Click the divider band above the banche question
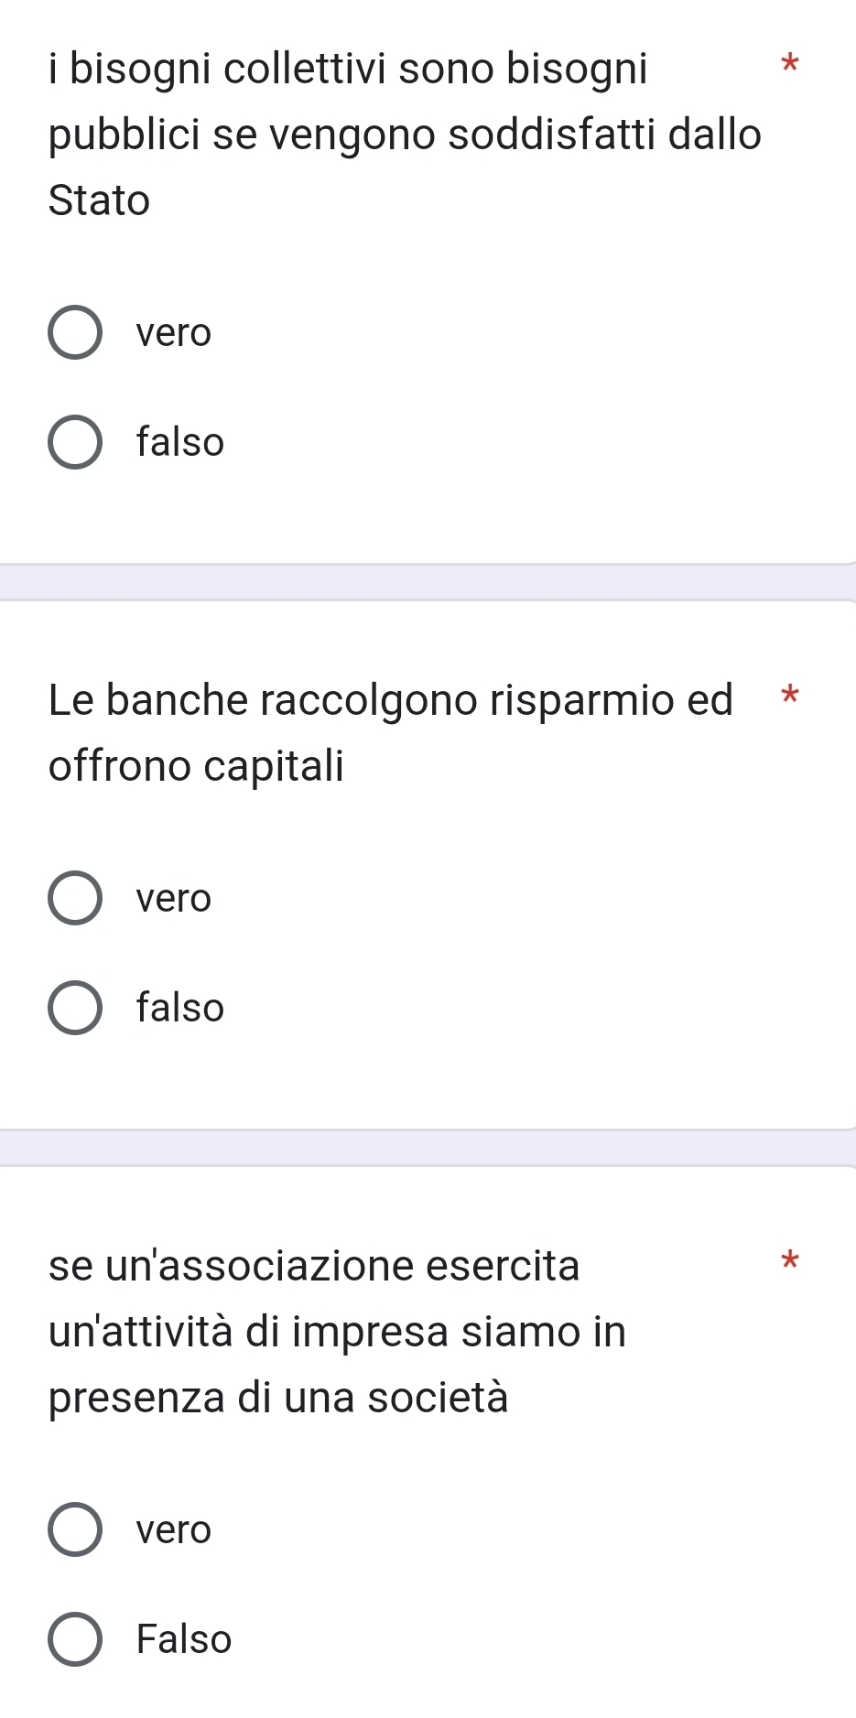This screenshot has height=1718, width=856. click(428, 582)
